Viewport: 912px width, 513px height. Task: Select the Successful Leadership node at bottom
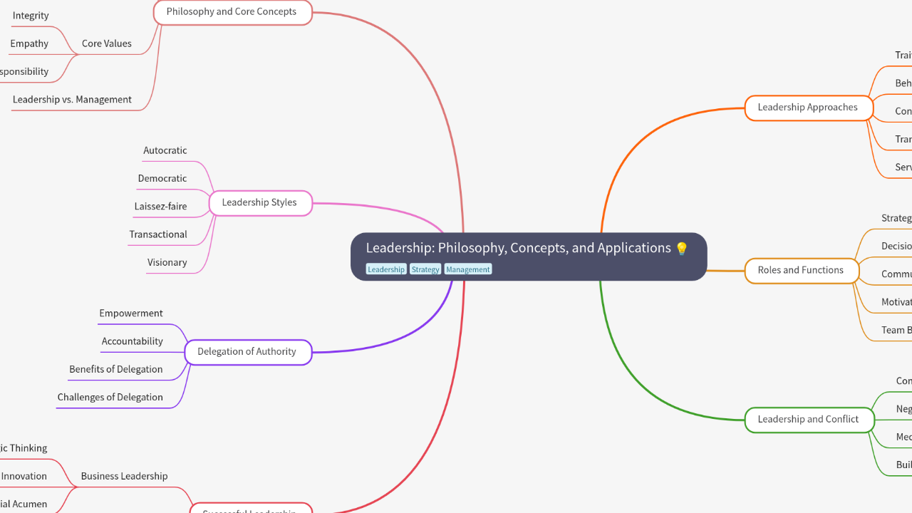tap(251, 508)
